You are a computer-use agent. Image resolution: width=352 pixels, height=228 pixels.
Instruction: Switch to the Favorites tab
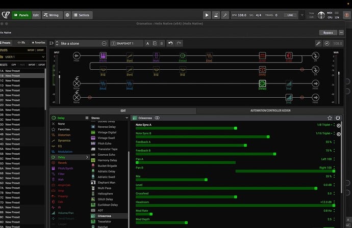click(38, 43)
